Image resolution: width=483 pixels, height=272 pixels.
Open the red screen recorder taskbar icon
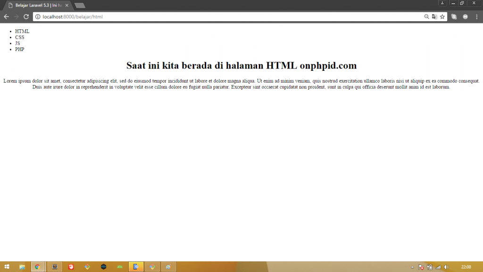pyautogui.click(x=71, y=267)
